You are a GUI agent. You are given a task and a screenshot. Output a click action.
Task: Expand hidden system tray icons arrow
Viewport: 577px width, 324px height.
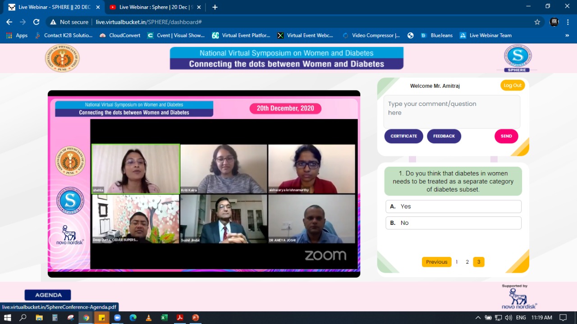pos(478,318)
